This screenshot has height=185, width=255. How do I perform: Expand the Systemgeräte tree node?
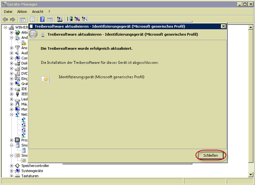tap(12, 171)
